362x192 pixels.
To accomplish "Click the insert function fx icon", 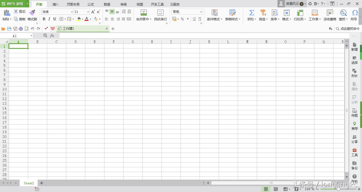I will (52, 36).
